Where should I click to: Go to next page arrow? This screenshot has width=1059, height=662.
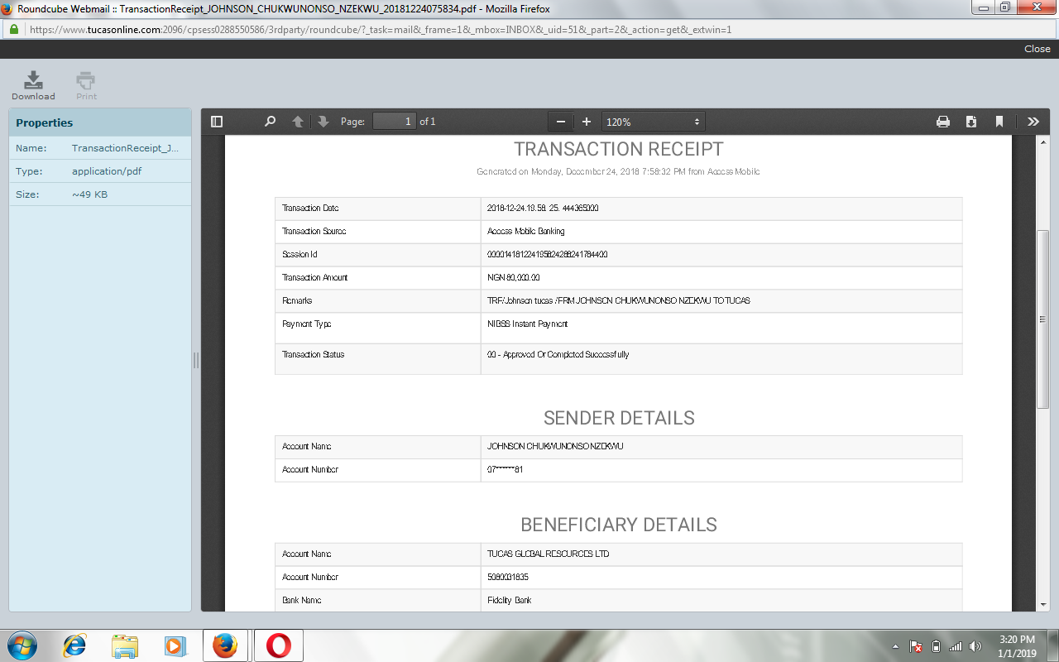tap(323, 122)
